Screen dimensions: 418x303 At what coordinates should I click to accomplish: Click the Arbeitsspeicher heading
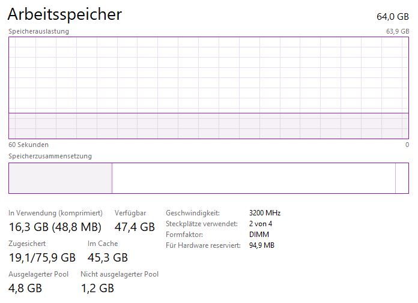point(65,14)
